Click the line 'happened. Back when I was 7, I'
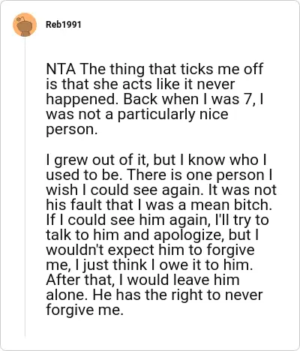 point(154,99)
